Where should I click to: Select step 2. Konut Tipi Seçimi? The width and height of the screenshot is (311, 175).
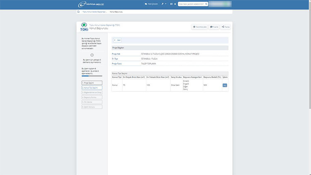pyautogui.click(x=92, y=88)
